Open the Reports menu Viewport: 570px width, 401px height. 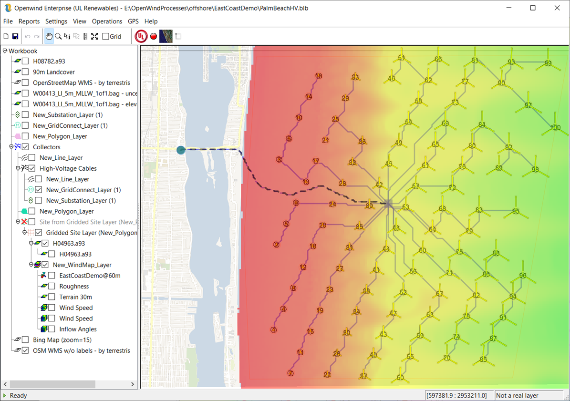(x=29, y=21)
